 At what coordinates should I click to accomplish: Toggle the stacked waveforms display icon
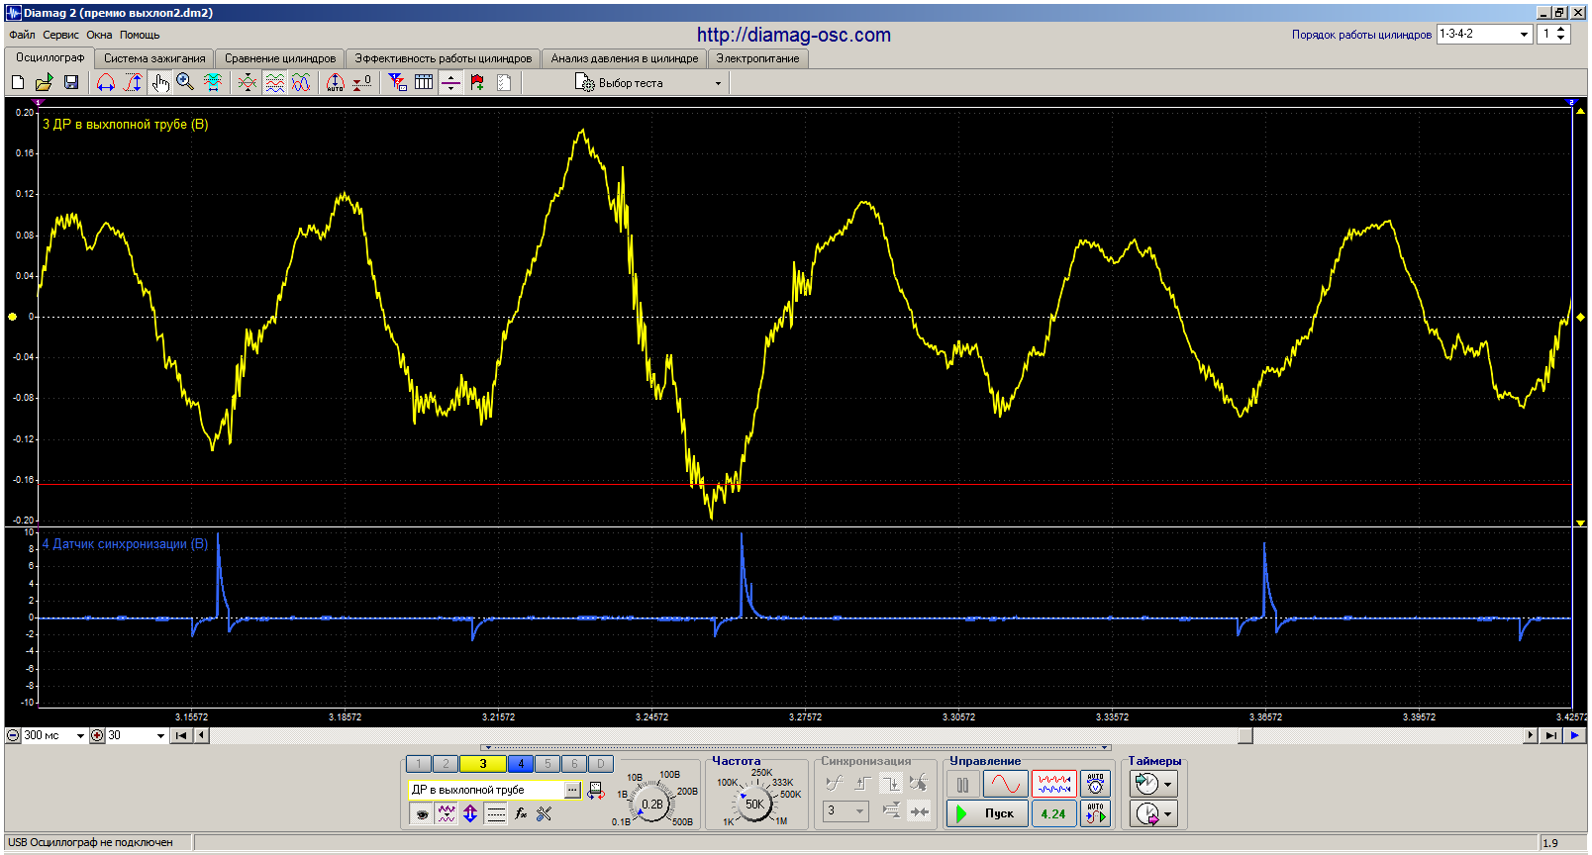pos(274,83)
